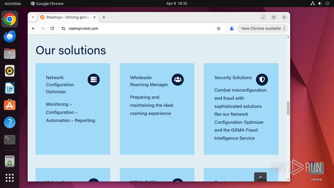This screenshot has width=334, height=188.
Task: Open the Trash icon in dock
Action: point(10,161)
